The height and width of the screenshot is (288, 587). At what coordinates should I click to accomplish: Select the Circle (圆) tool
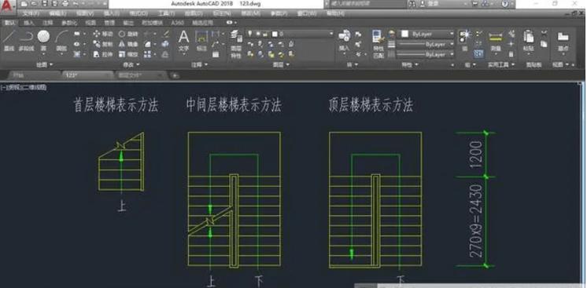tap(43, 41)
